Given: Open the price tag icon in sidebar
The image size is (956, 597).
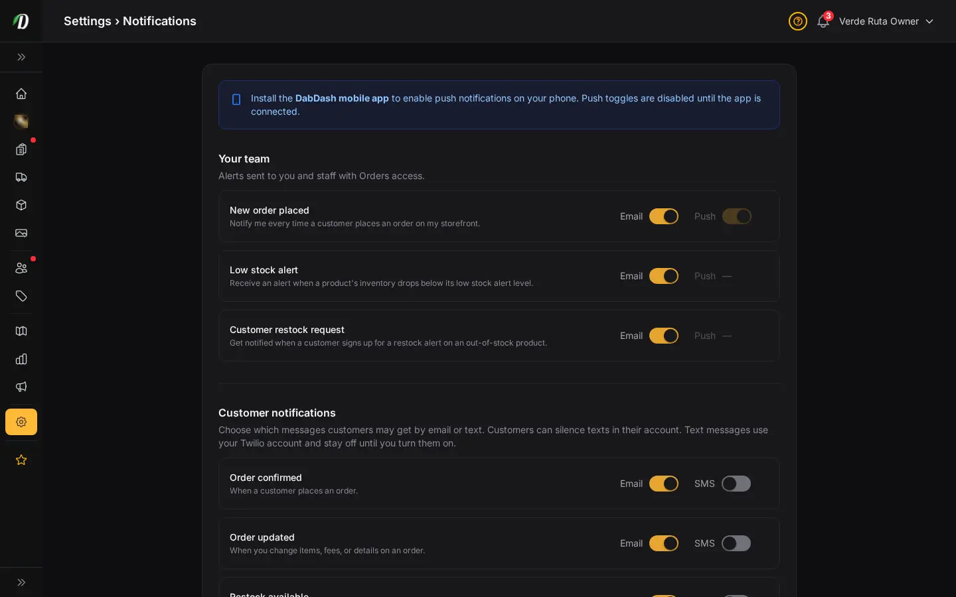Looking at the screenshot, I should (x=21, y=296).
